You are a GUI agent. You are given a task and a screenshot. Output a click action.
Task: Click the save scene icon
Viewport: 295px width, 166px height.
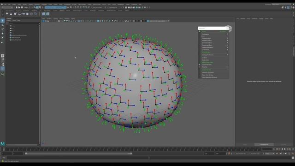[x=22, y=7]
